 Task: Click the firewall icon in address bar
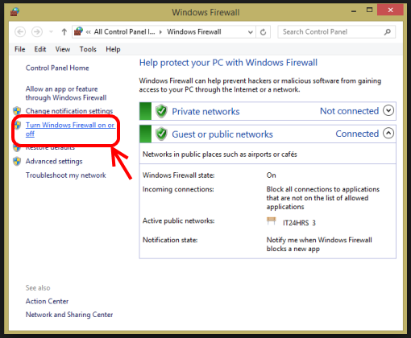pos(79,31)
